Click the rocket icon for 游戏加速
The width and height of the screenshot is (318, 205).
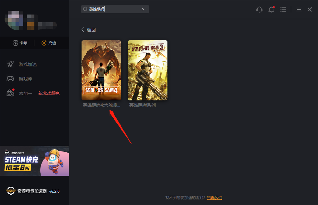(x=10, y=64)
